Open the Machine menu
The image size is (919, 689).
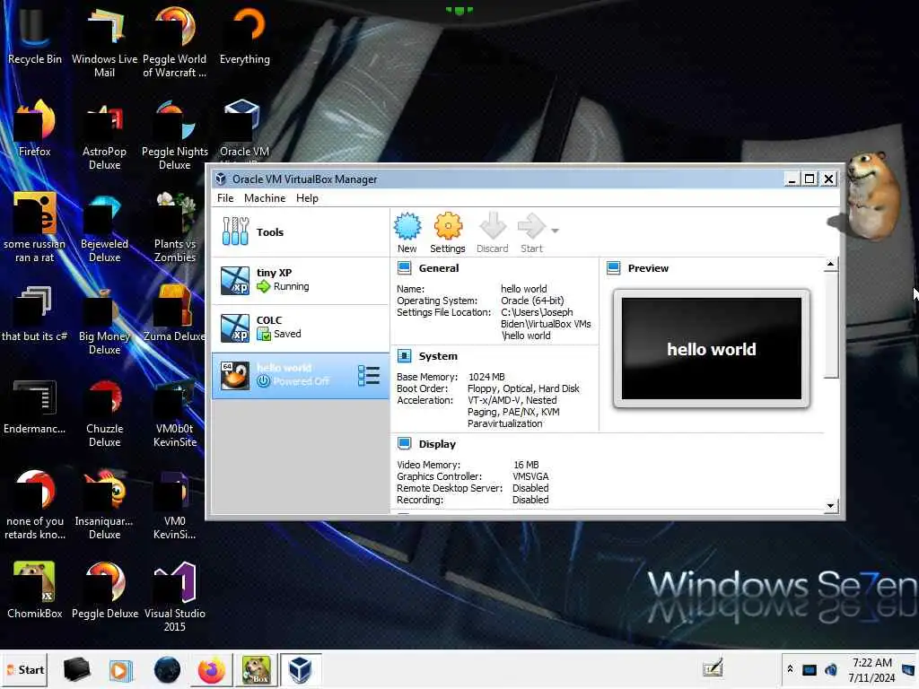[265, 198]
